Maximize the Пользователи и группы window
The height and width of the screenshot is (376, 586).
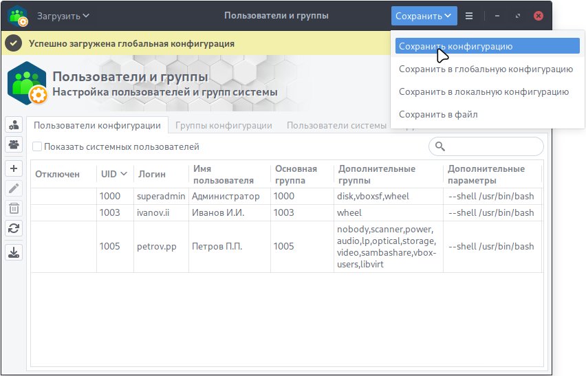tap(518, 16)
